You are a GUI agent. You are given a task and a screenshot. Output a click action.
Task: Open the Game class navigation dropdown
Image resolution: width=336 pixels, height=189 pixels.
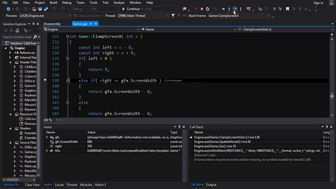(188, 29)
